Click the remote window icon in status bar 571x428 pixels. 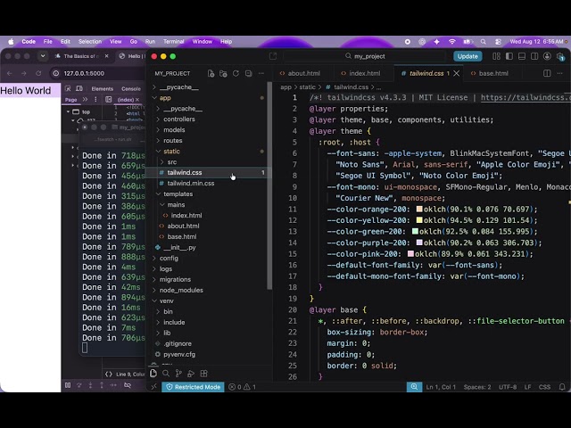click(153, 387)
